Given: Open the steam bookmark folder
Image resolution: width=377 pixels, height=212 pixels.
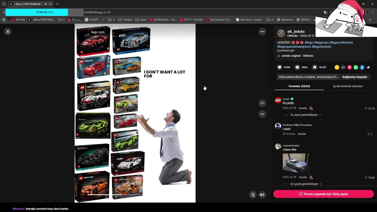Looking at the screenshot, I should point(141,20).
